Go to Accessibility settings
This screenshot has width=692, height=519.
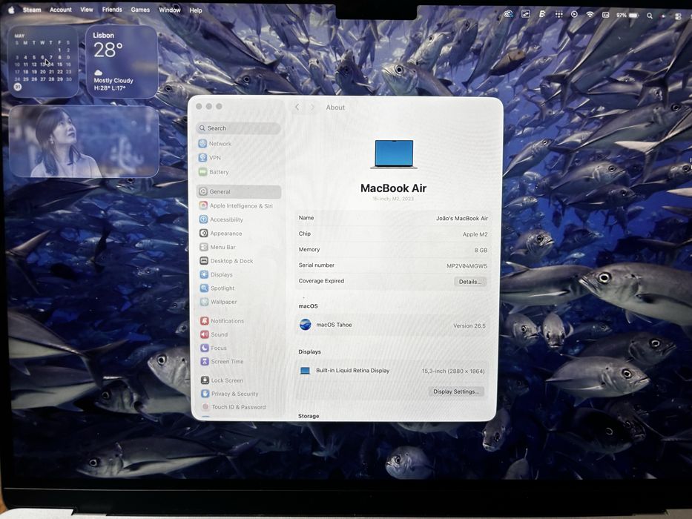[221, 219]
